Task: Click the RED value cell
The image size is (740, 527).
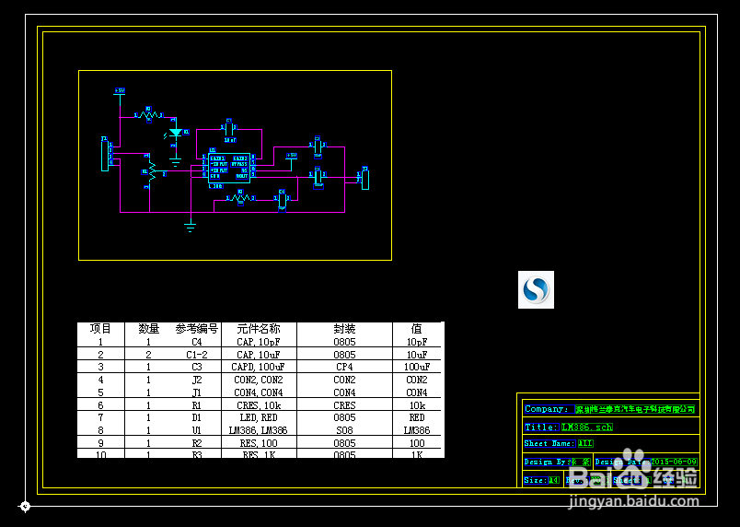Action: [417, 417]
